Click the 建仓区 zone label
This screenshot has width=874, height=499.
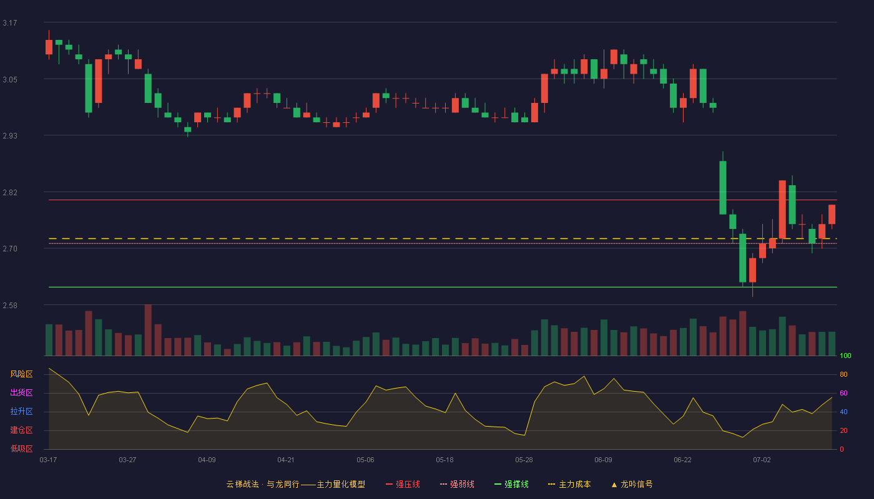[x=21, y=430]
